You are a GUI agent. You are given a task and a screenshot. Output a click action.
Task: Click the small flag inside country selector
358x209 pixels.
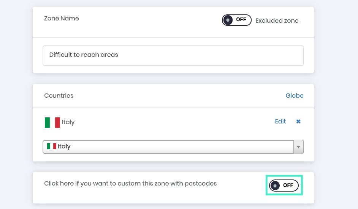(x=52, y=146)
